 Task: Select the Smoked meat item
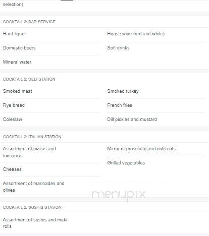18,91
